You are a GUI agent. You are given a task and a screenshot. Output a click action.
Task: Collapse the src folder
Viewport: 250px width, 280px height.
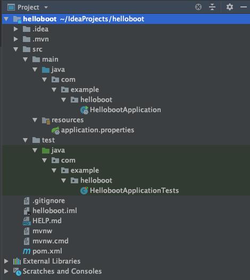[16, 49]
